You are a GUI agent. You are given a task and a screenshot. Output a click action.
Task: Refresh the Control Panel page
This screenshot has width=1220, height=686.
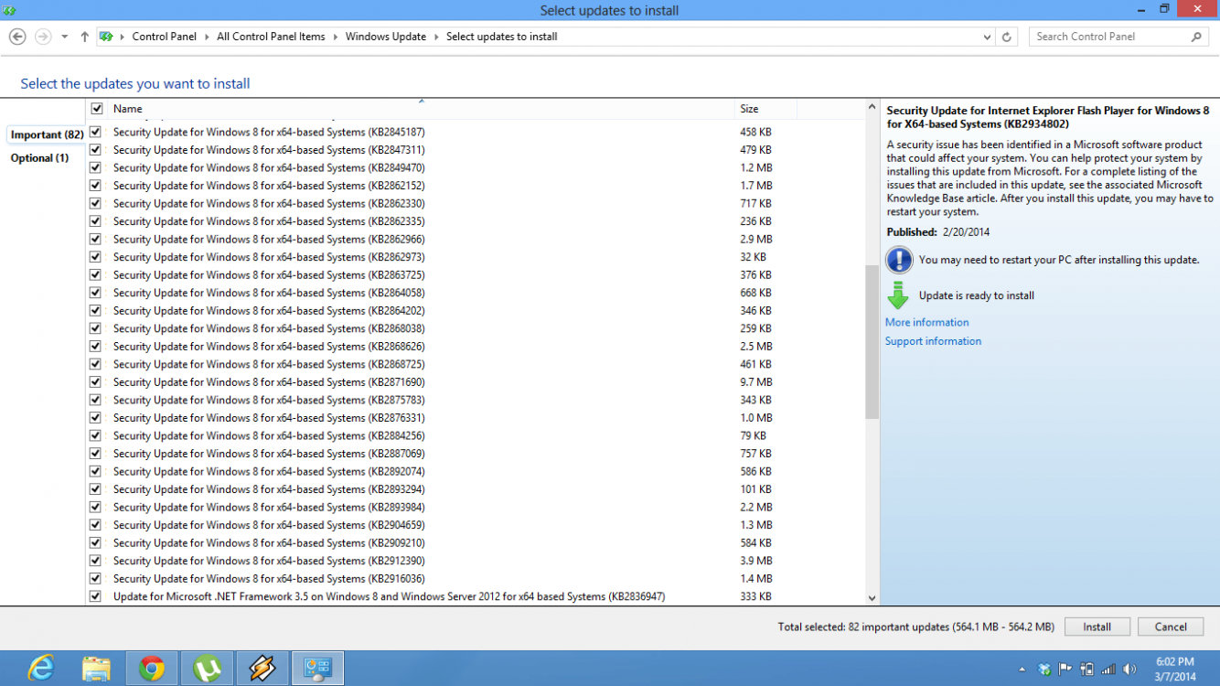coord(1007,37)
